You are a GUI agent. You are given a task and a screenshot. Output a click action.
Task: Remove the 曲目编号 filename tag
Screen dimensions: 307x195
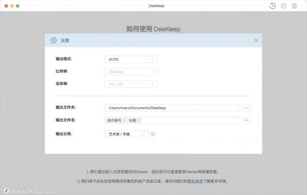[x=124, y=120]
